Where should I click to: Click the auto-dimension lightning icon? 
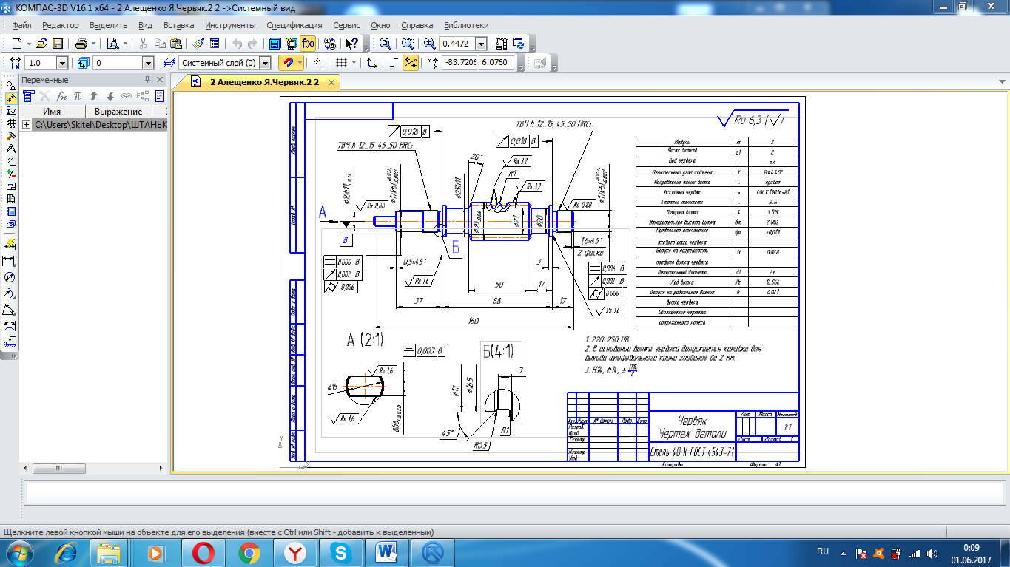tap(10, 245)
